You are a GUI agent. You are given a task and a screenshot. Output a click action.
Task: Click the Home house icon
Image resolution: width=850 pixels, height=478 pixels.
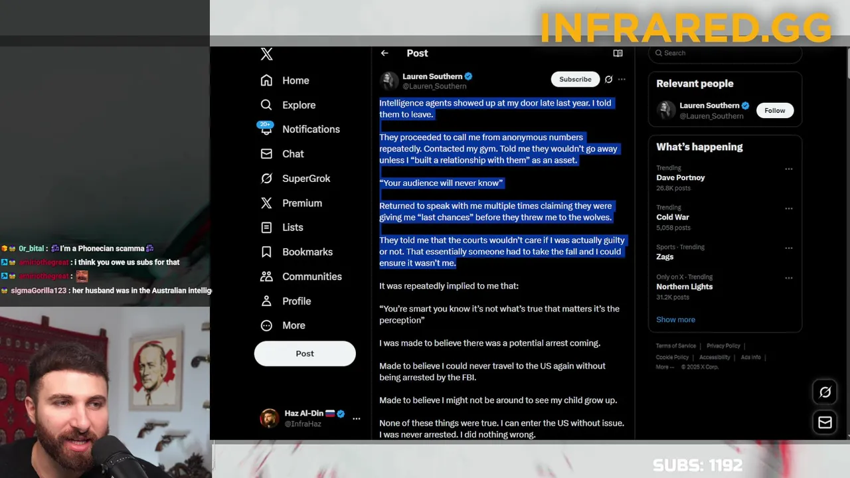coord(266,80)
